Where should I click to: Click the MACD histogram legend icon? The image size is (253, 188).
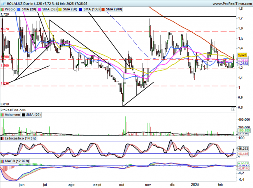3,161
